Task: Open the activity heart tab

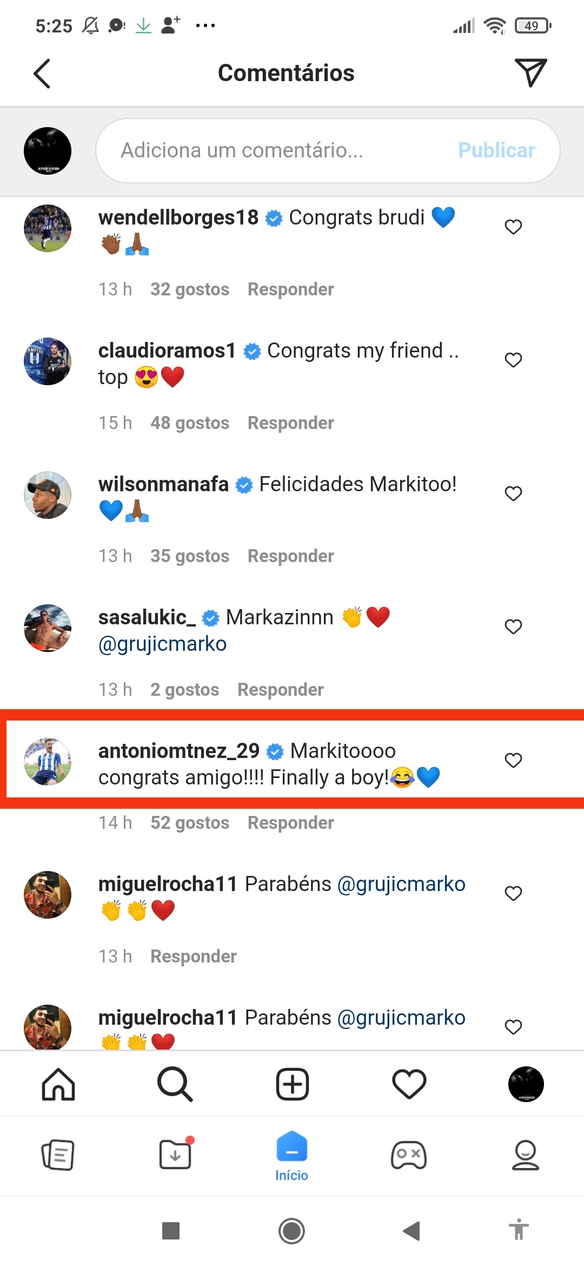Action: (x=409, y=1084)
